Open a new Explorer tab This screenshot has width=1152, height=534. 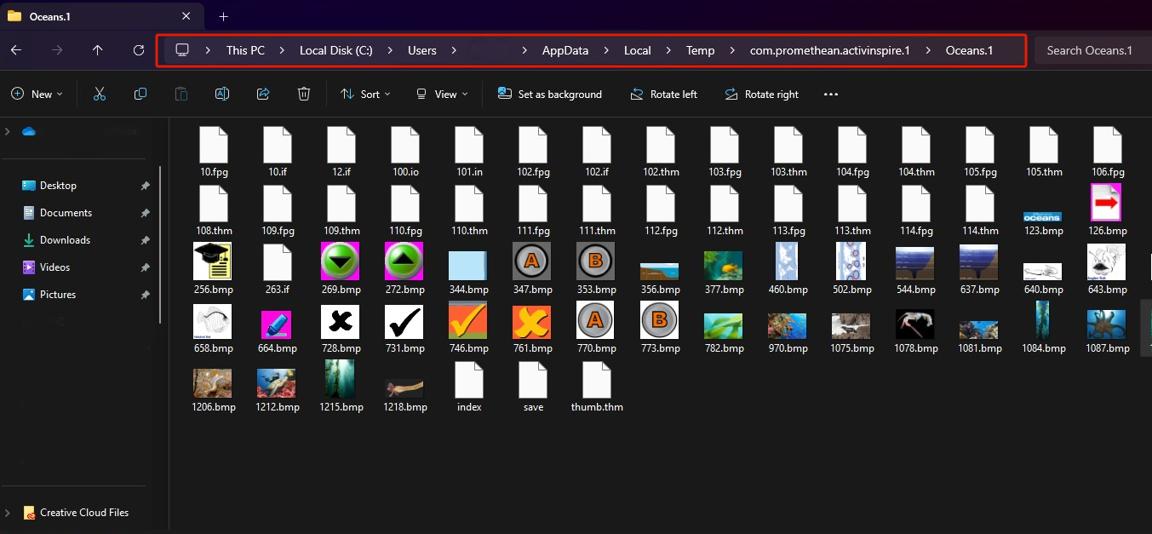[223, 15]
